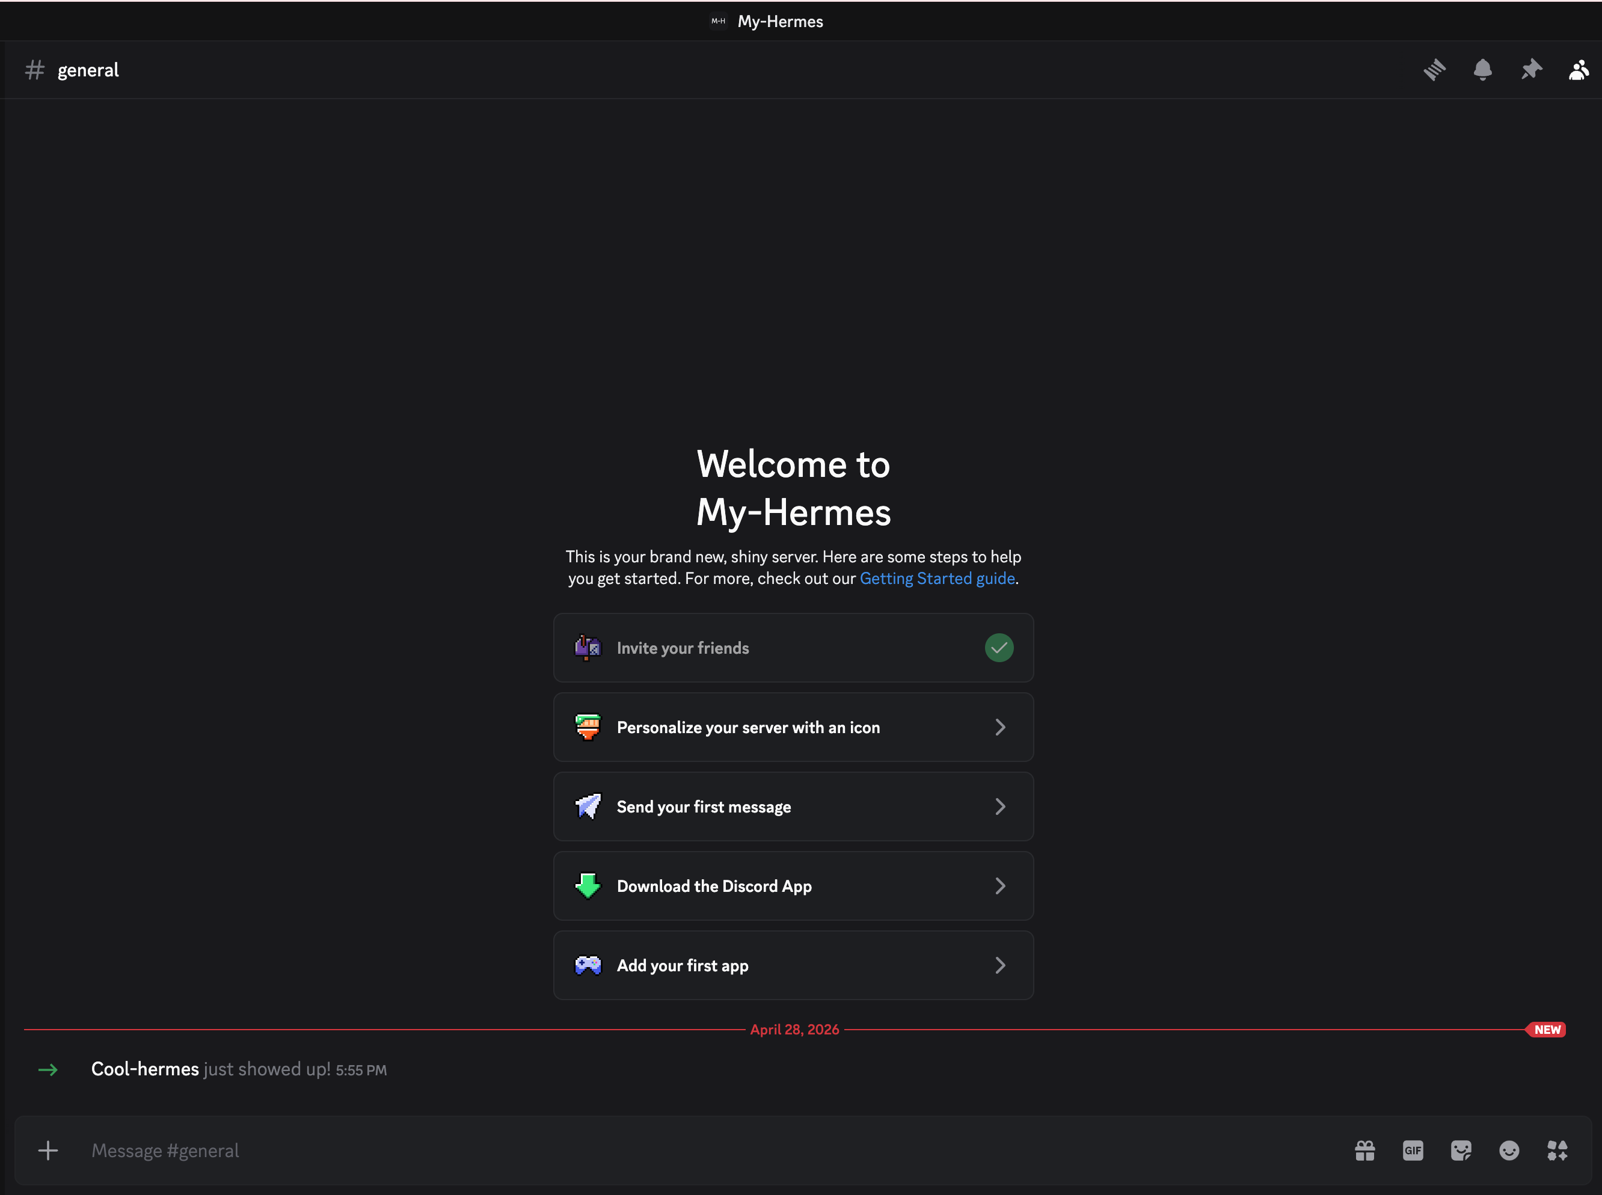Choose Personalize your server with an icon
The width and height of the screenshot is (1602, 1195).
793,727
